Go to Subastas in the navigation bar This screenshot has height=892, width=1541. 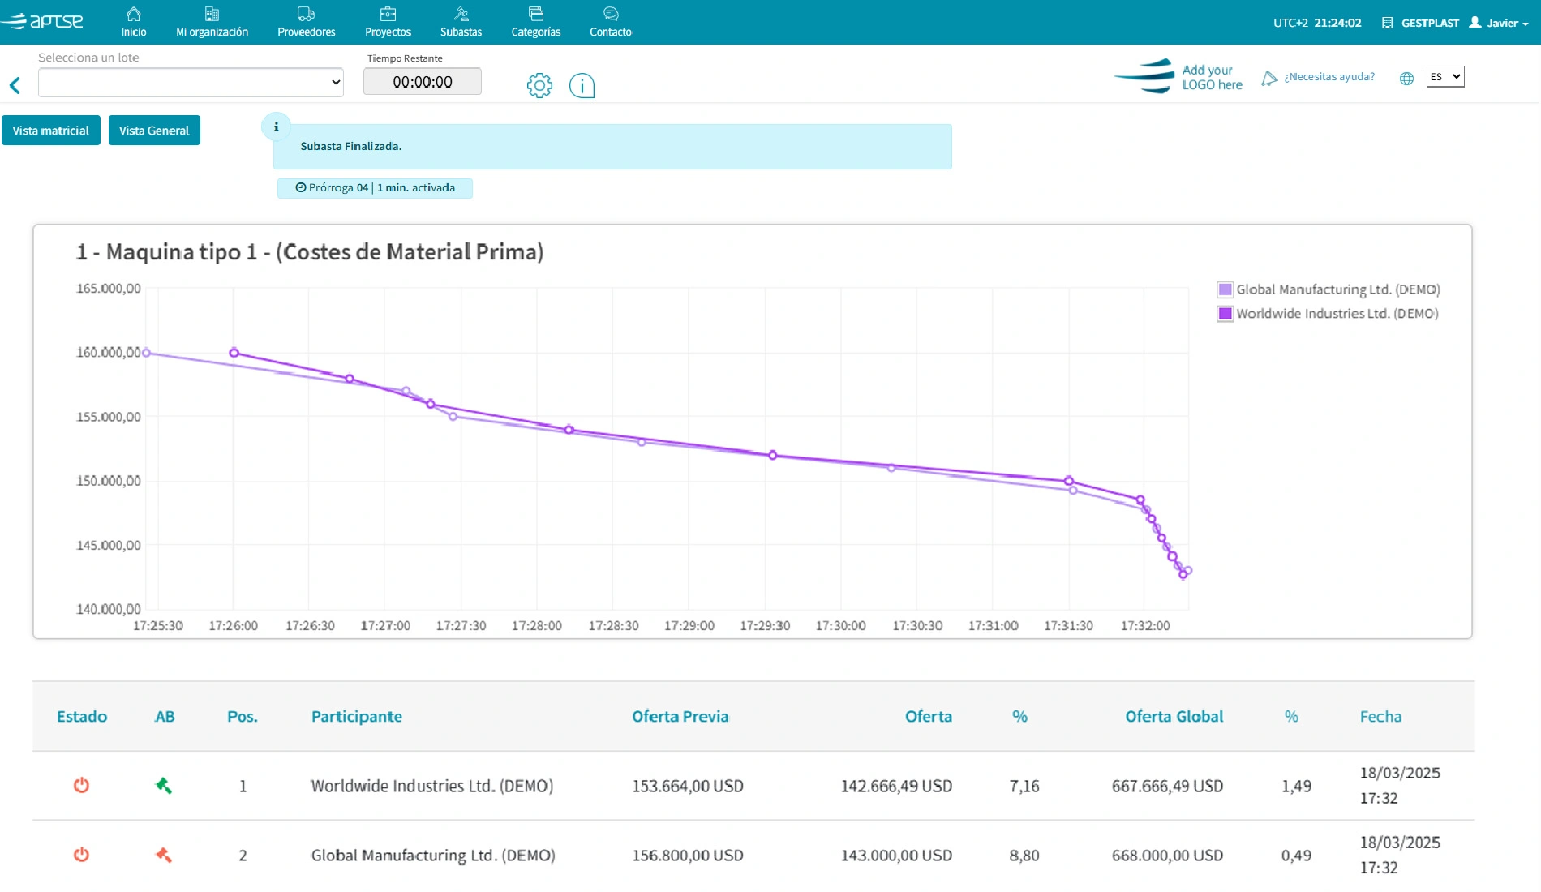click(x=461, y=22)
